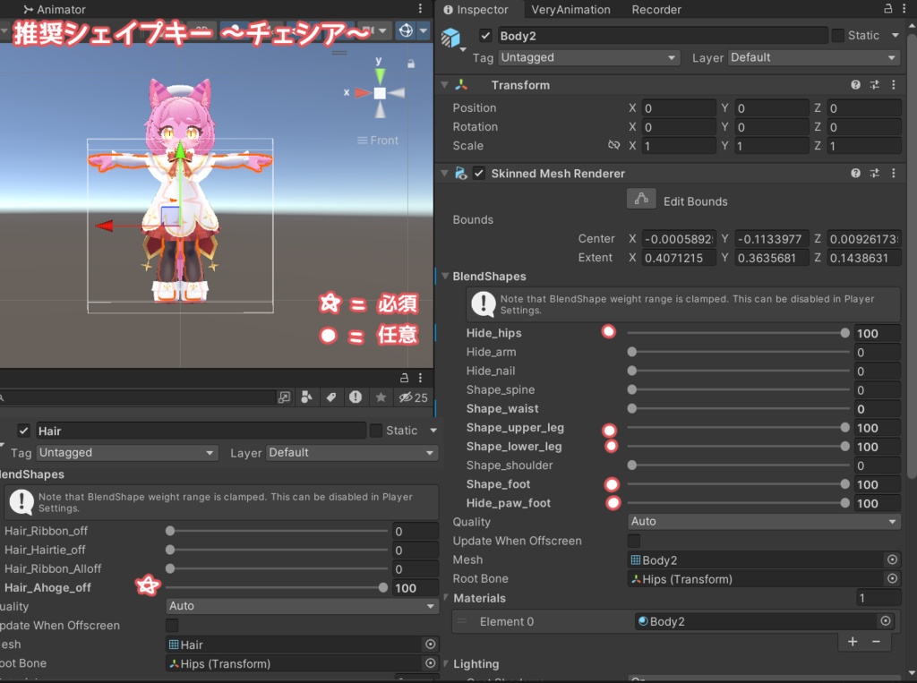The width and height of the screenshot is (917, 683).
Task: Toggle Hair object active checkbox
Action: pos(23,431)
